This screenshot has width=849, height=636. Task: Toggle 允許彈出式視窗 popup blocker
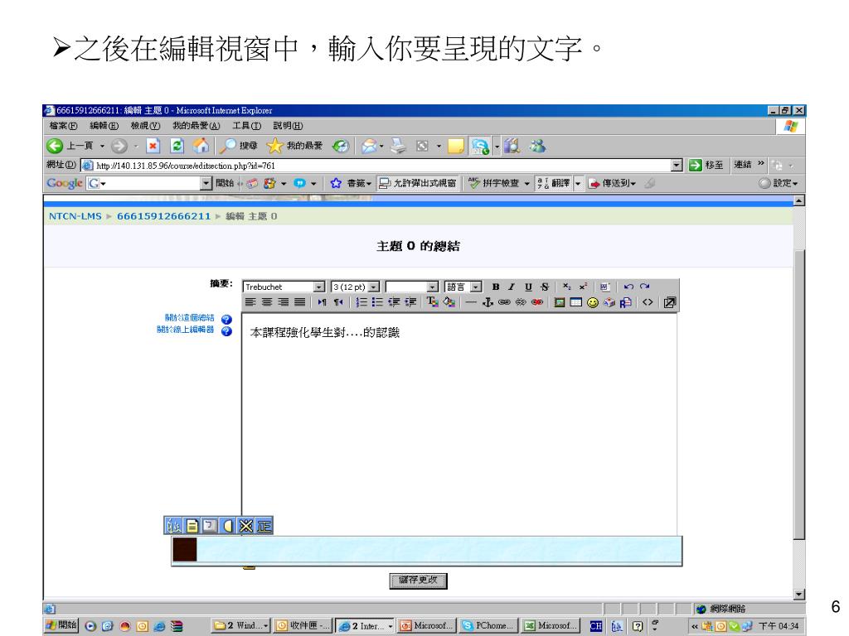pos(418,183)
